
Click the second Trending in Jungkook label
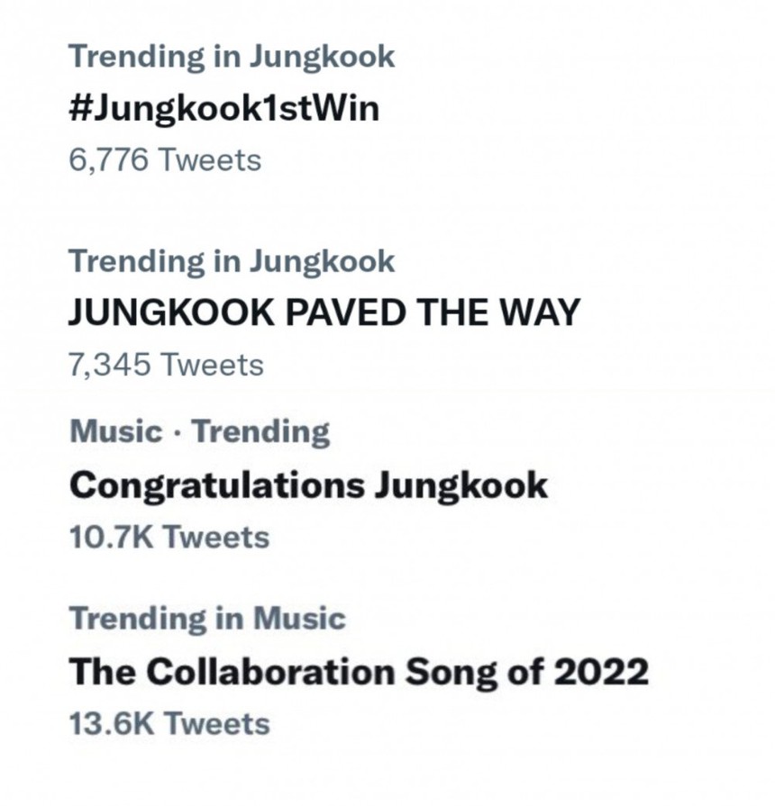[x=232, y=261]
